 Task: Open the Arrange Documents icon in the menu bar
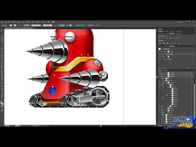click(53, 22)
